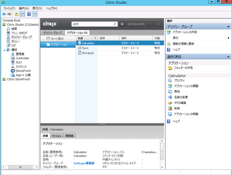Click アプリケーションの移動 action
This screenshot has width=232, height=175.
(186, 114)
